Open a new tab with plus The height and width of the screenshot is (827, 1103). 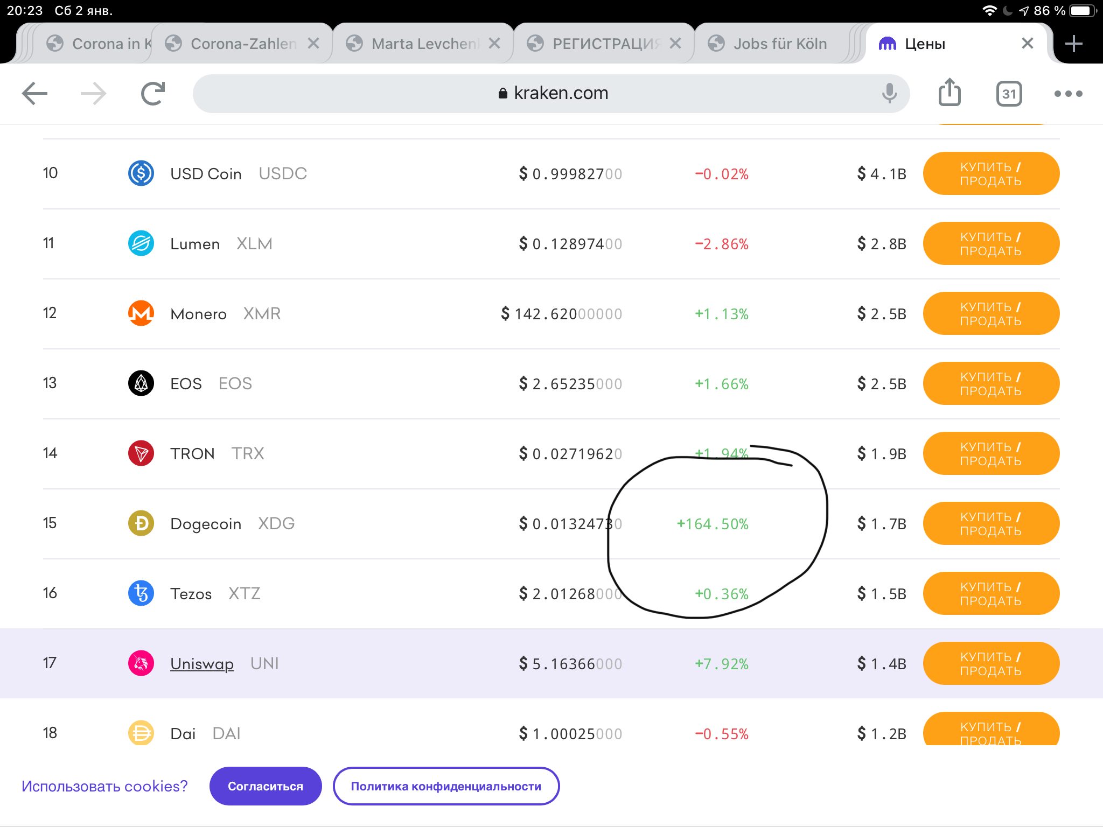tap(1073, 44)
